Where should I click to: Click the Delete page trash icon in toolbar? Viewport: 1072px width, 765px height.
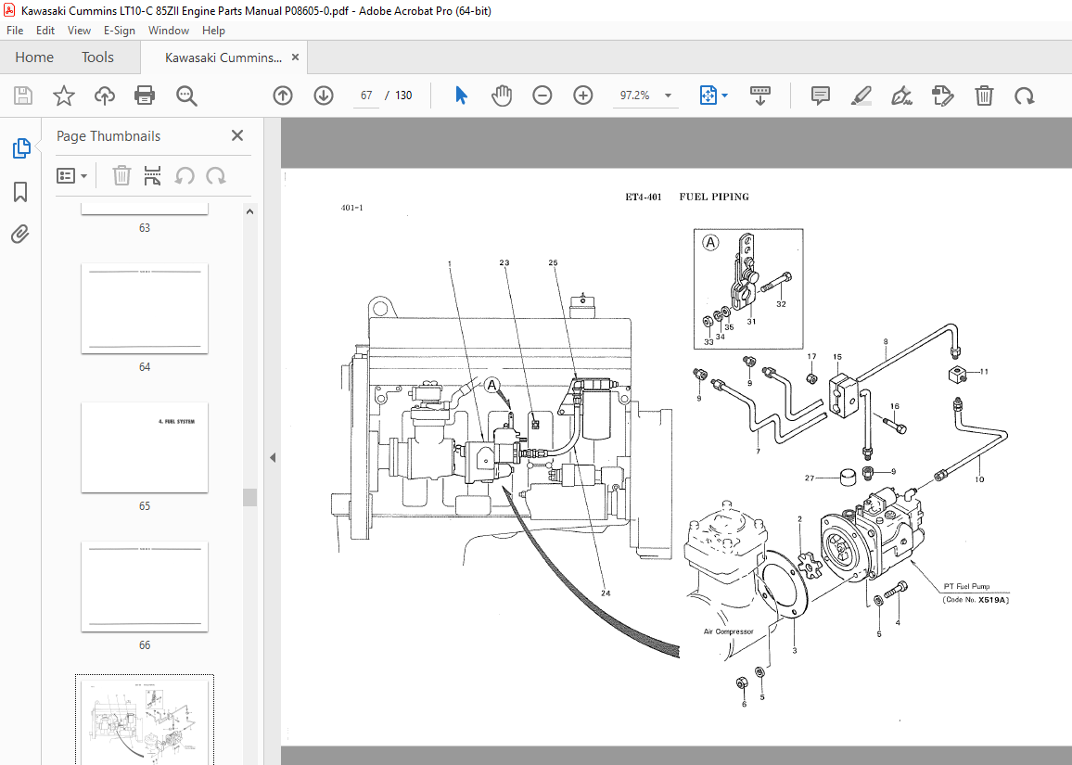[984, 96]
